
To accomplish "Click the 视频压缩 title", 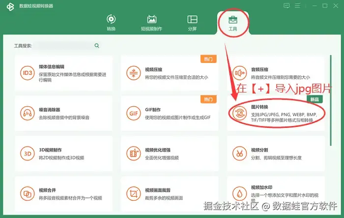I will 153,69.
